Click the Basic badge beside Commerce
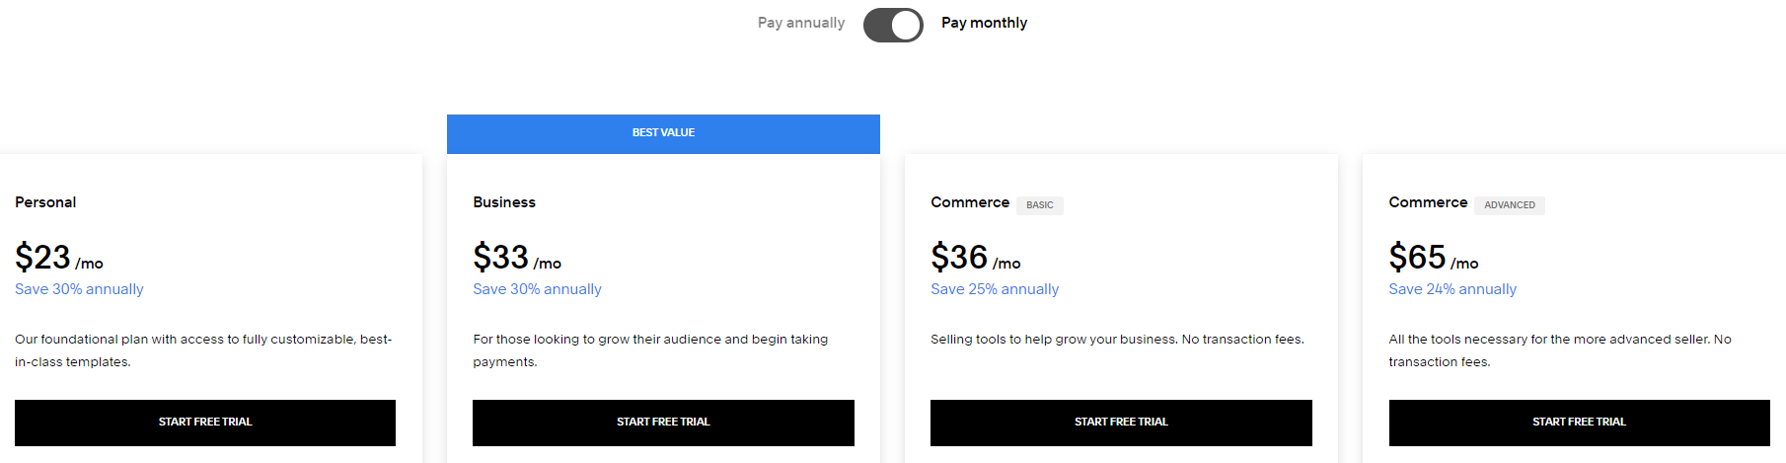This screenshot has width=1786, height=463. pyautogui.click(x=1040, y=205)
